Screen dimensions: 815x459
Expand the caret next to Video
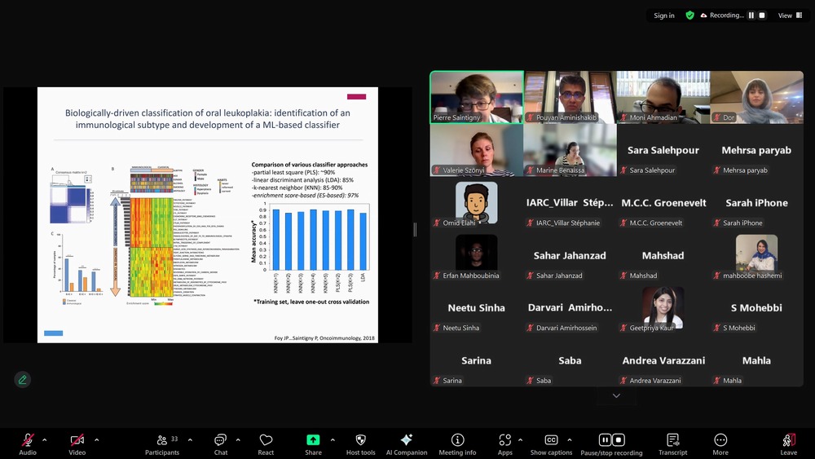[96, 439]
